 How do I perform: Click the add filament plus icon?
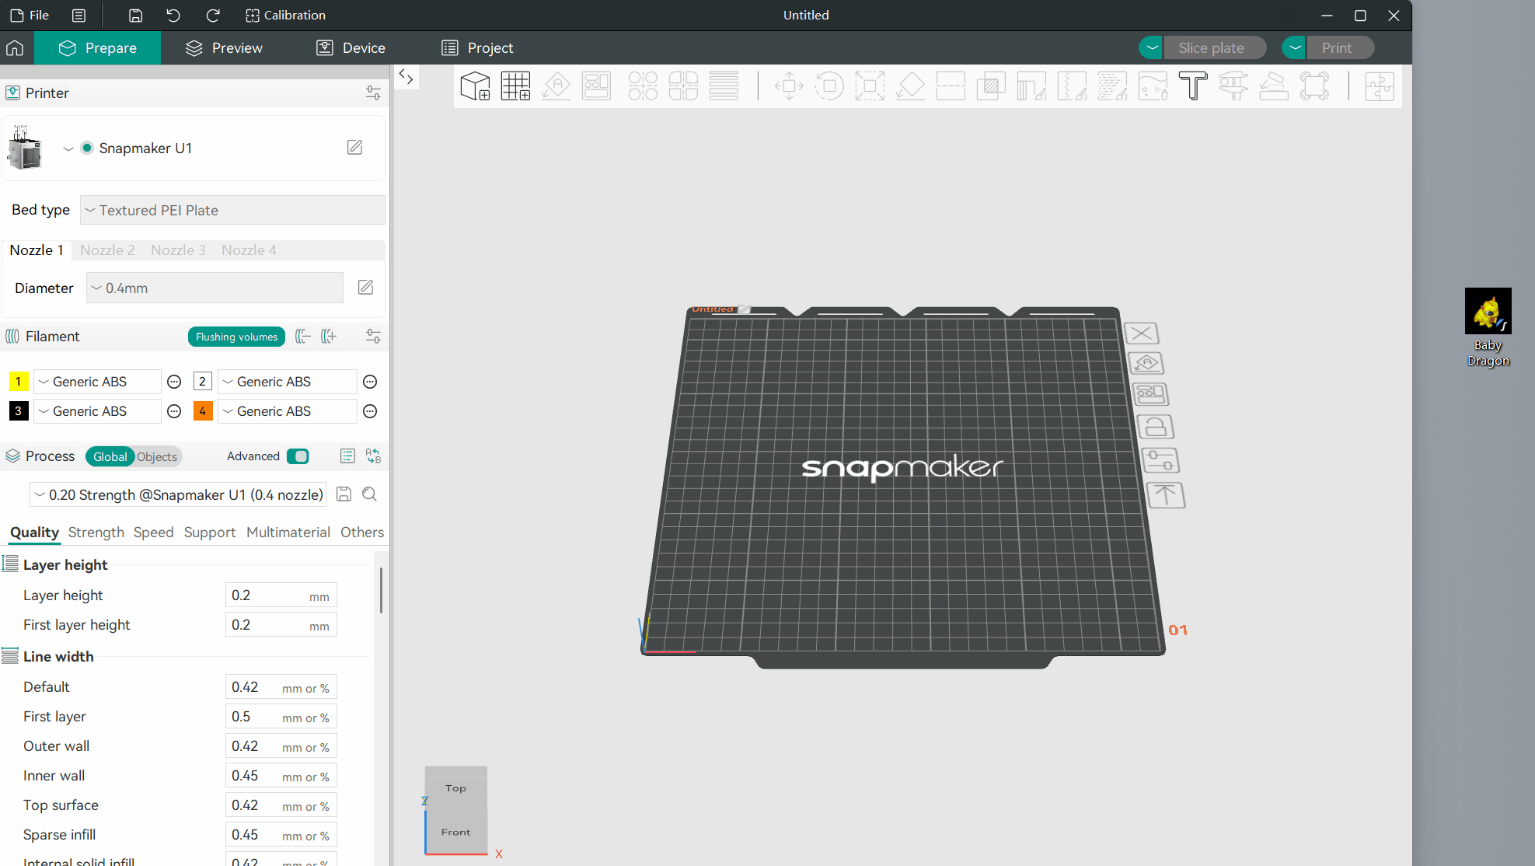[330, 336]
